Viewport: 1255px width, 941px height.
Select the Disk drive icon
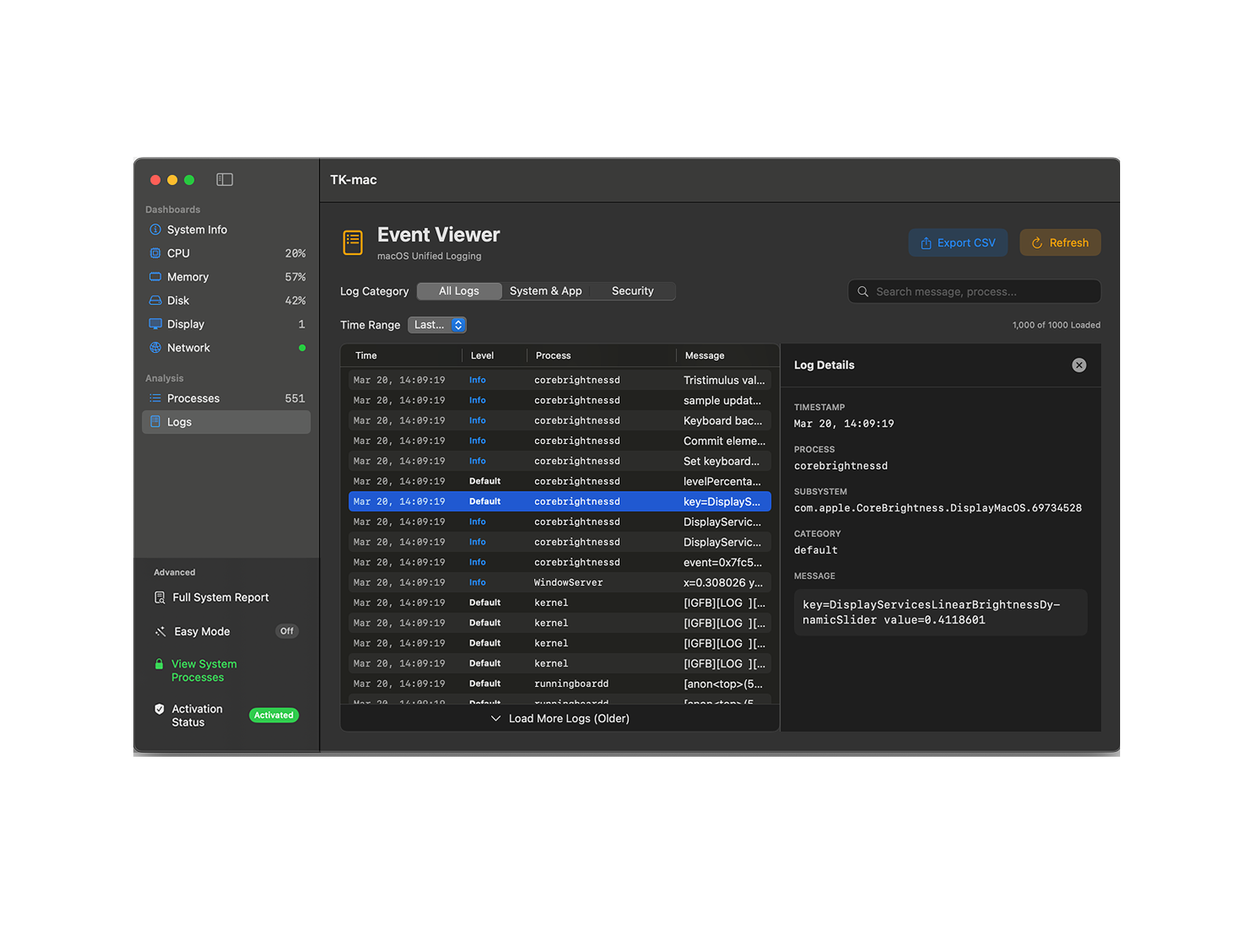point(155,300)
